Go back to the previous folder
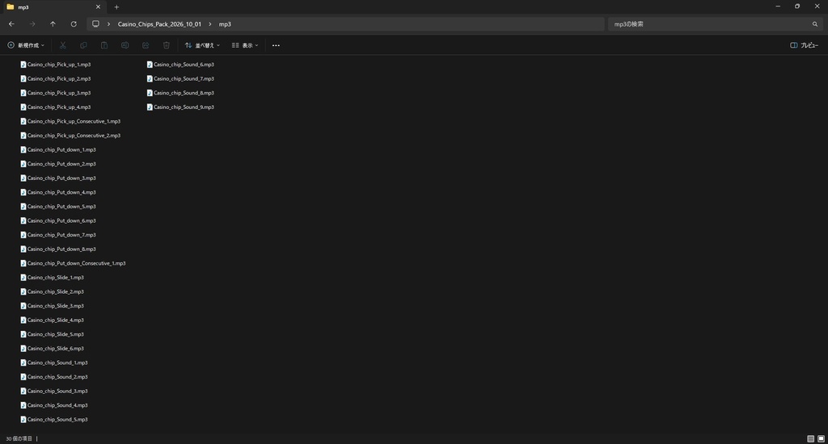Viewport: 828px width, 444px height. 11,24
